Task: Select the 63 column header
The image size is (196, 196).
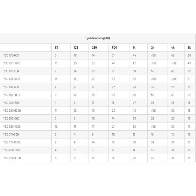Action: click(x=56, y=48)
